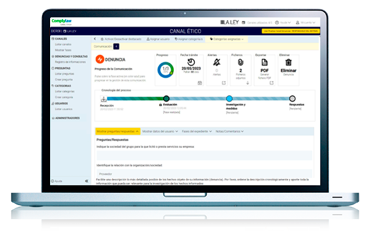Generate PDF using the export document icon
The height and width of the screenshot is (231, 371).
[264, 62]
